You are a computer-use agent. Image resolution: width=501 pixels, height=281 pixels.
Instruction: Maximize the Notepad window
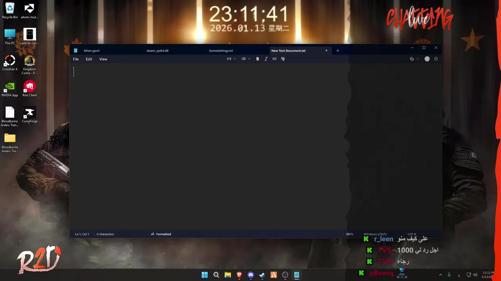pyautogui.click(x=424, y=48)
